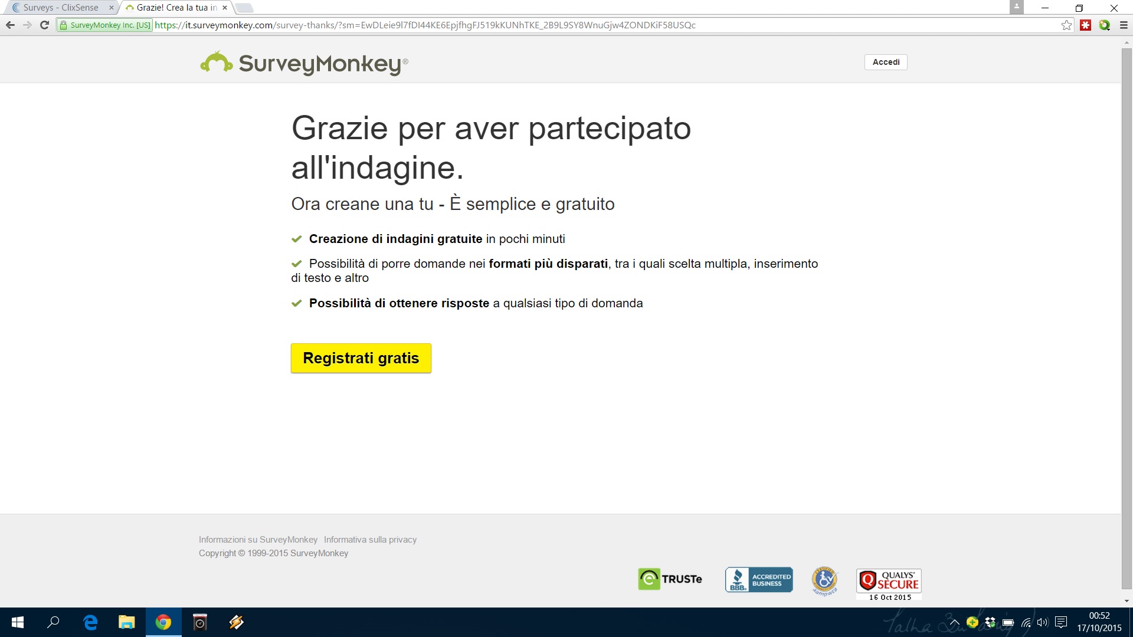Click the BBB Accredited Business badge
Screen dimensions: 1133x637
tap(759, 580)
